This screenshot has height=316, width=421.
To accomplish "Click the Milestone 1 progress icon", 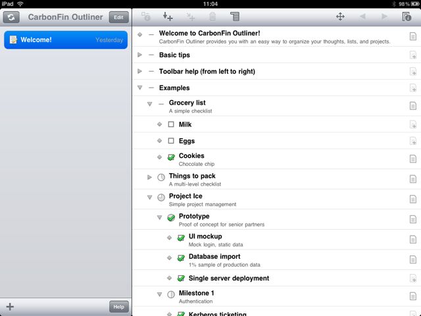I will (x=171, y=294).
